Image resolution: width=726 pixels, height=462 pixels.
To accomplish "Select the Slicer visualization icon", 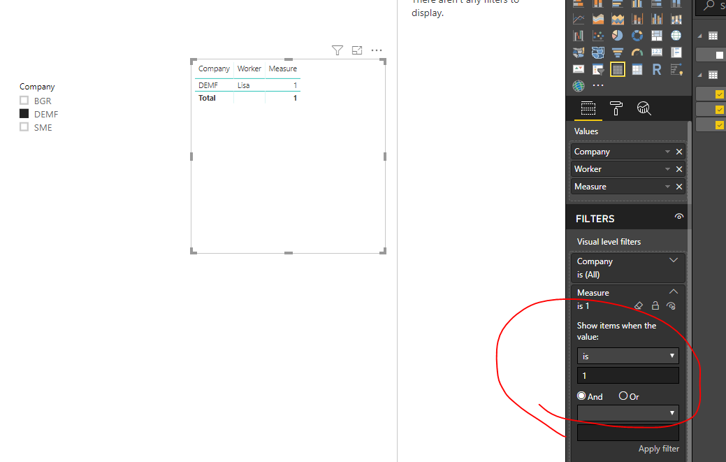I will pos(597,69).
